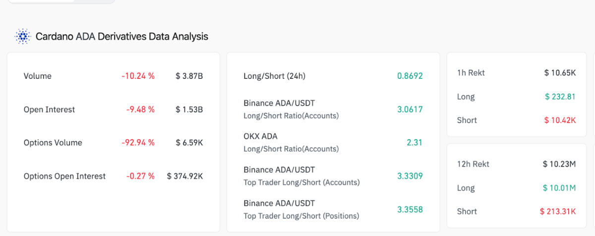
Task: Click Options Open Interest change -0.27 %
Action: [x=140, y=176]
